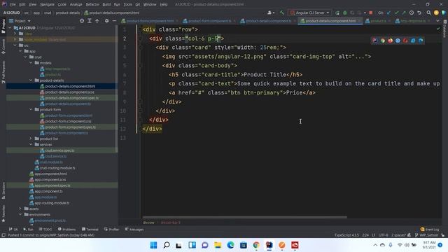Click the Windows Start button
The height and width of the screenshot is (252, 448).
[x=153, y=245]
